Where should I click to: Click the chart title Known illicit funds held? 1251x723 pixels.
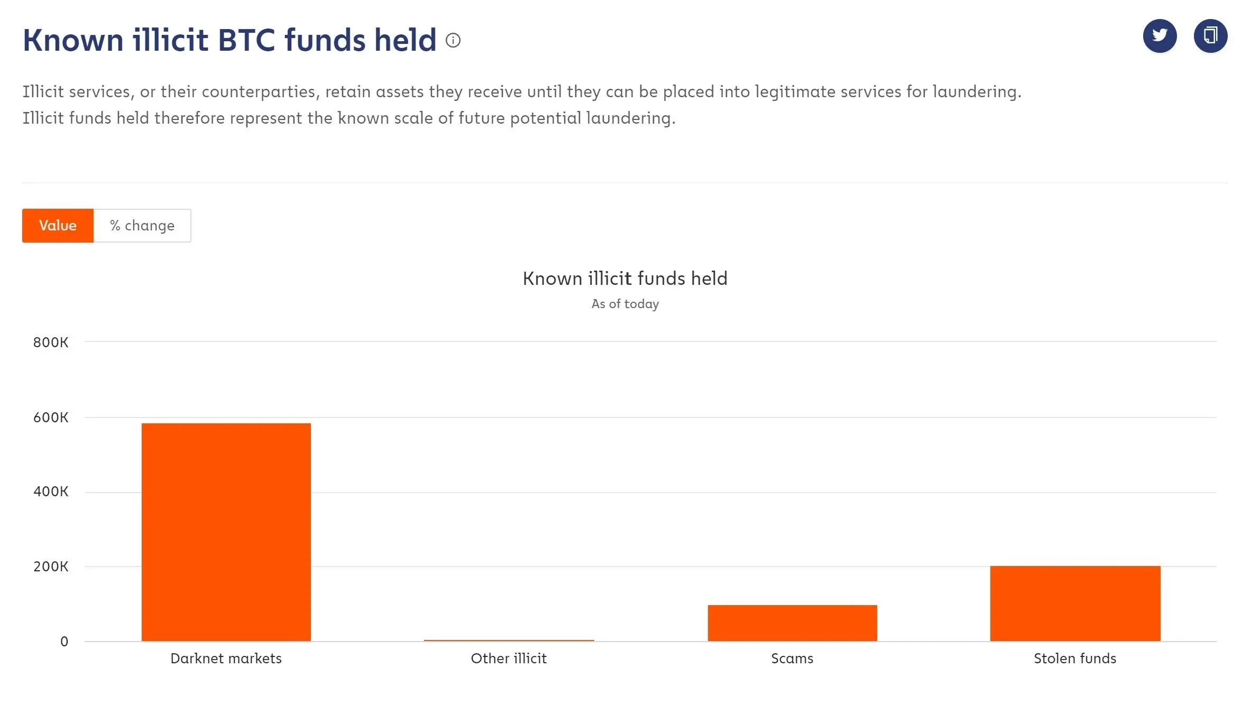pyautogui.click(x=625, y=279)
